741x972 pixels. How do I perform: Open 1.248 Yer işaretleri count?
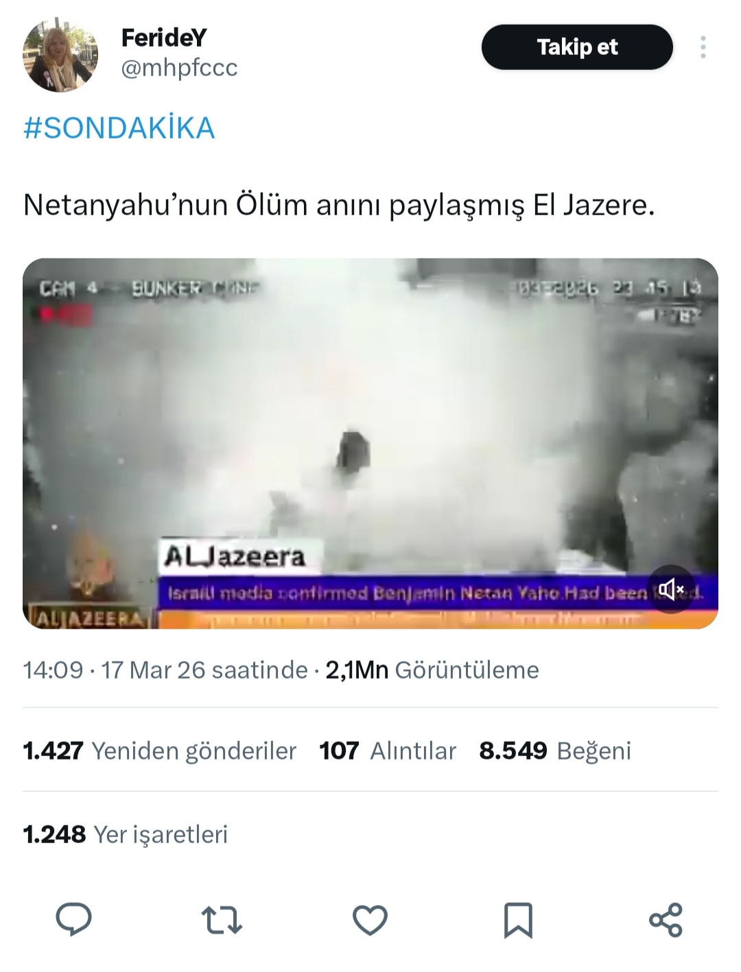tap(126, 834)
